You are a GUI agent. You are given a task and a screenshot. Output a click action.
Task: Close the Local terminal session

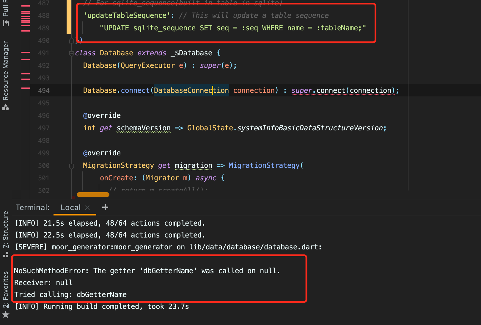point(88,207)
